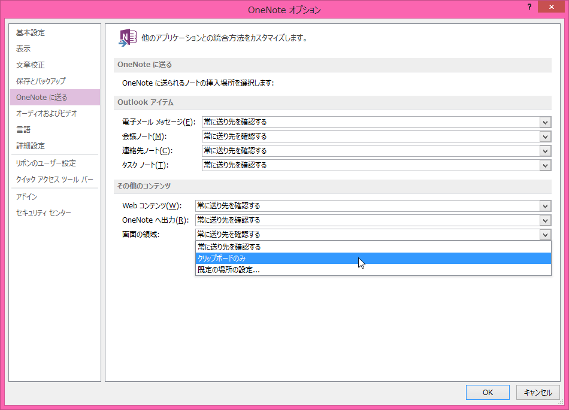Collapse the 画面の領域 dropdown arrow
This screenshot has width=569, height=410.
pyautogui.click(x=545, y=235)
